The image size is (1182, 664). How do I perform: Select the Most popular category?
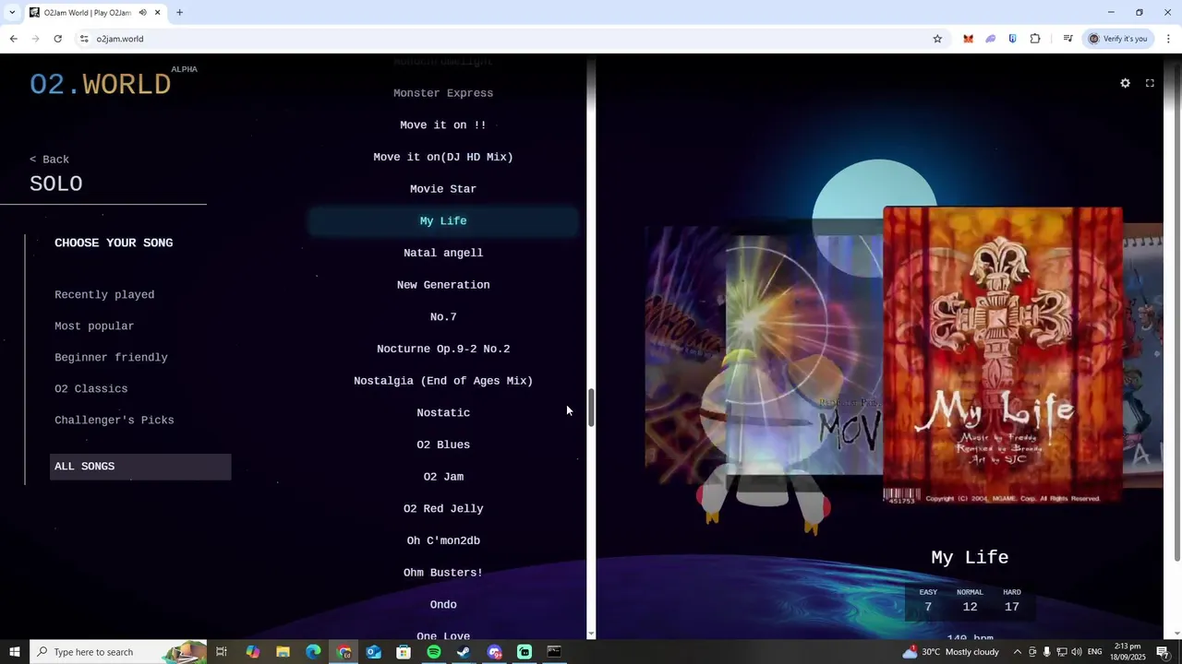tap(94, 326)
